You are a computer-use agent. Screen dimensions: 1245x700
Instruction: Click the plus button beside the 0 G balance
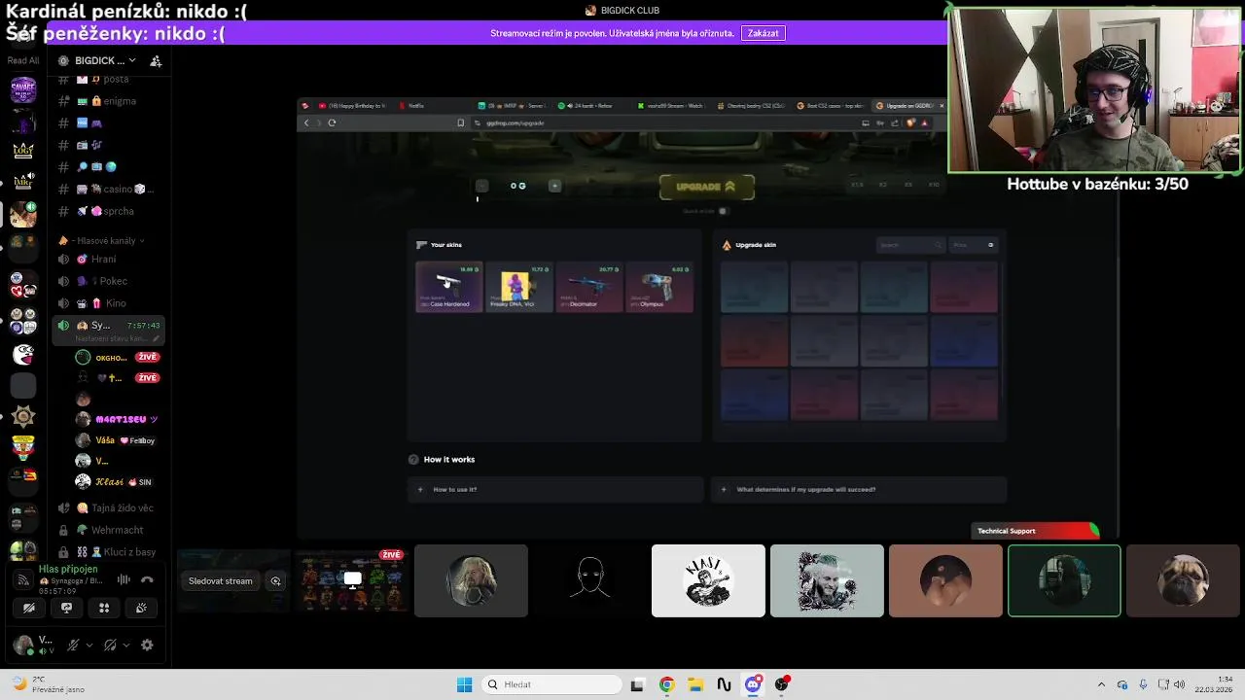point(554,186)
